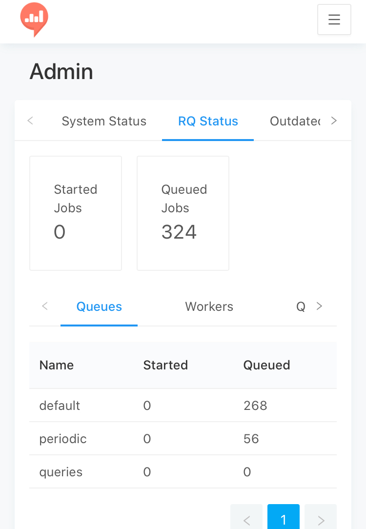Click the Queued Jobs card
The height and width of the screenshot is (529, 366).
pyautogui.click(x=183, y=213)
